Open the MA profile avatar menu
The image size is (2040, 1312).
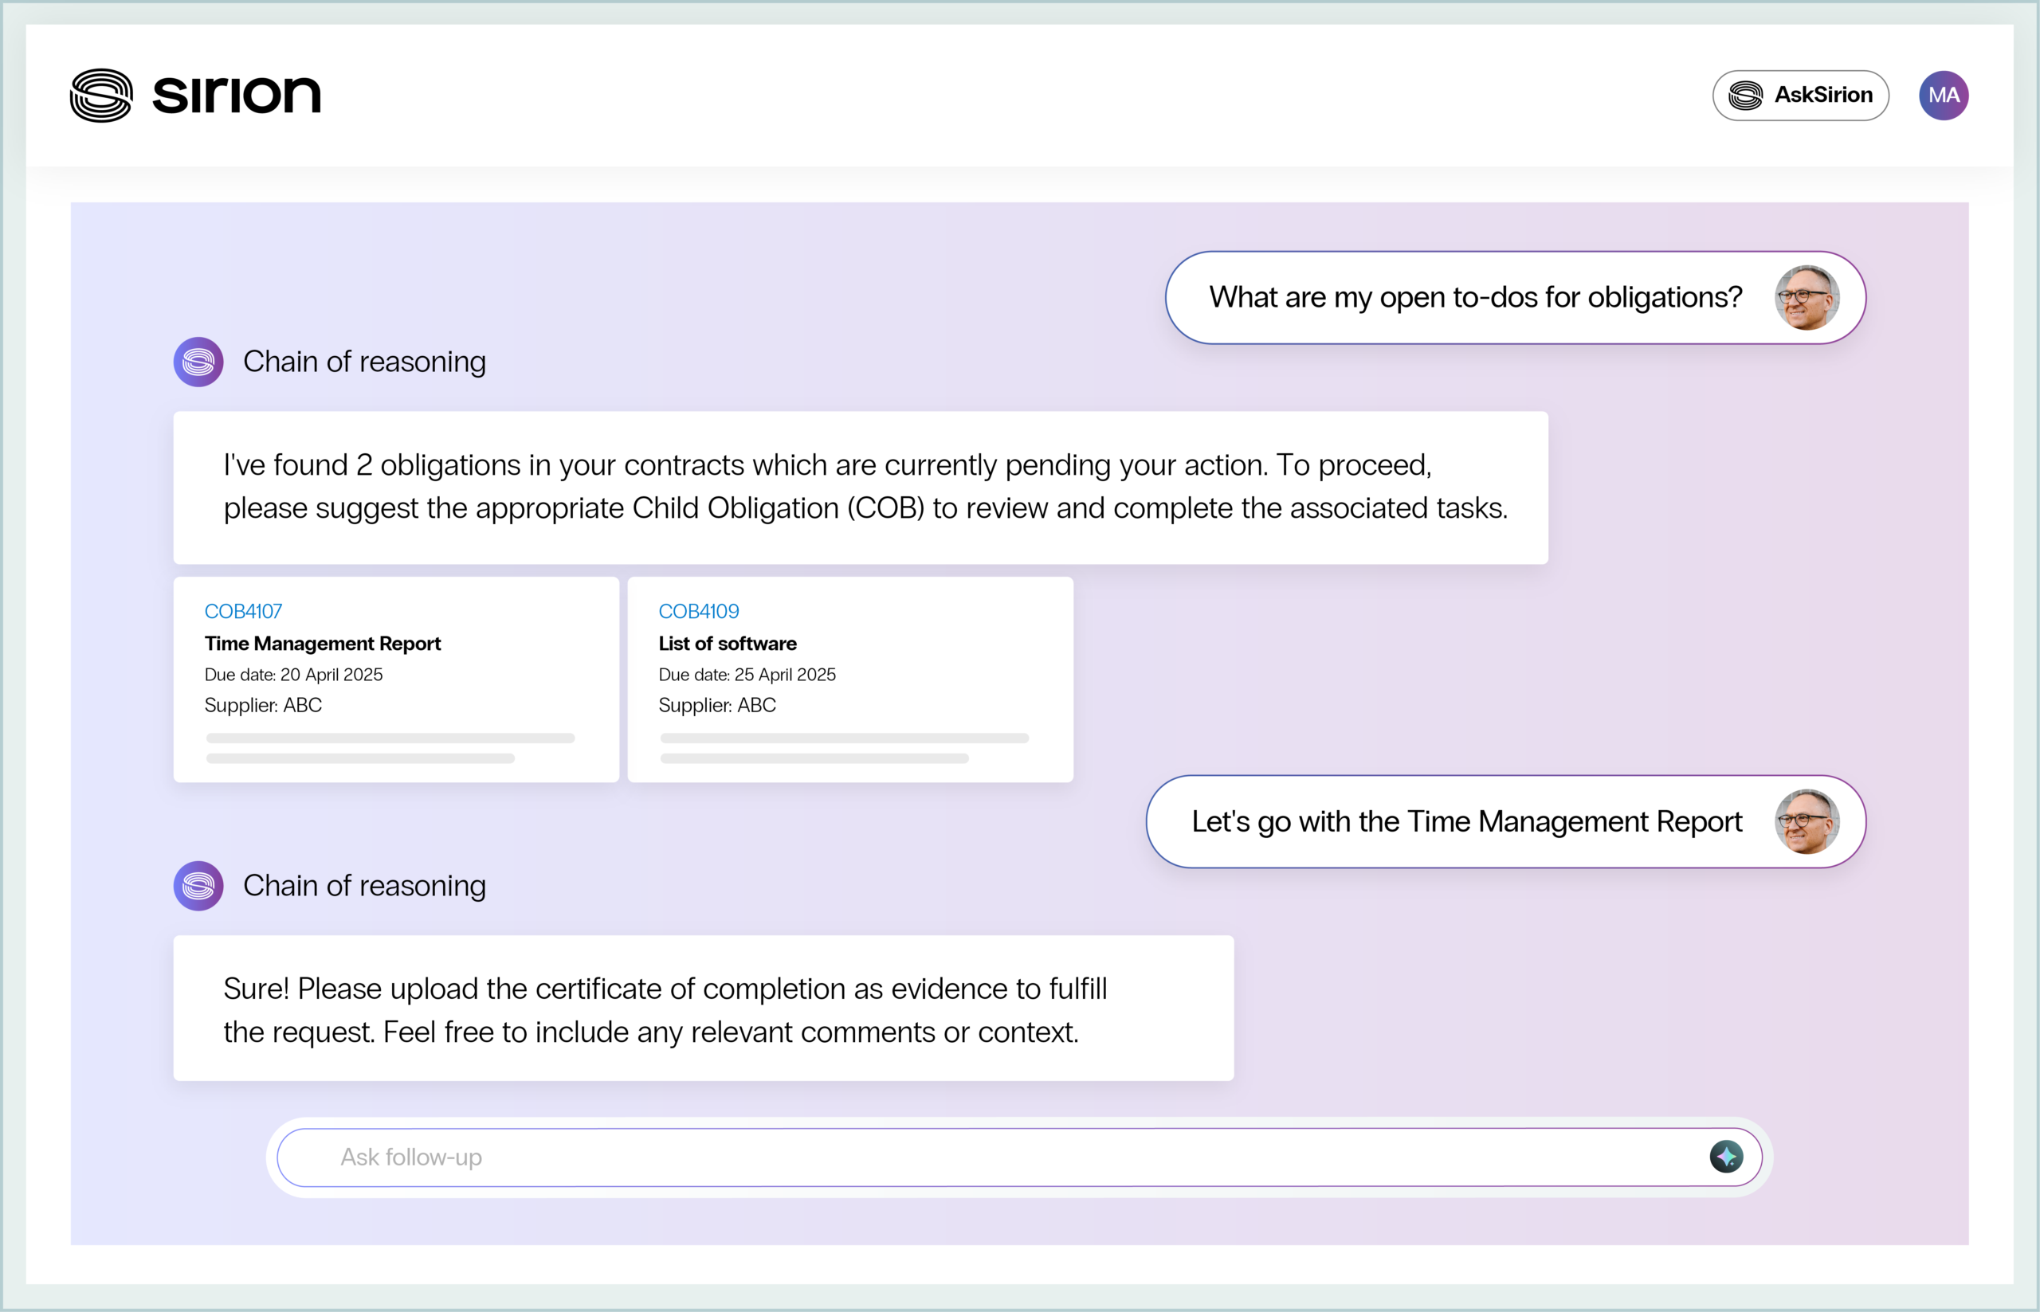click(x=1943, y=95)
